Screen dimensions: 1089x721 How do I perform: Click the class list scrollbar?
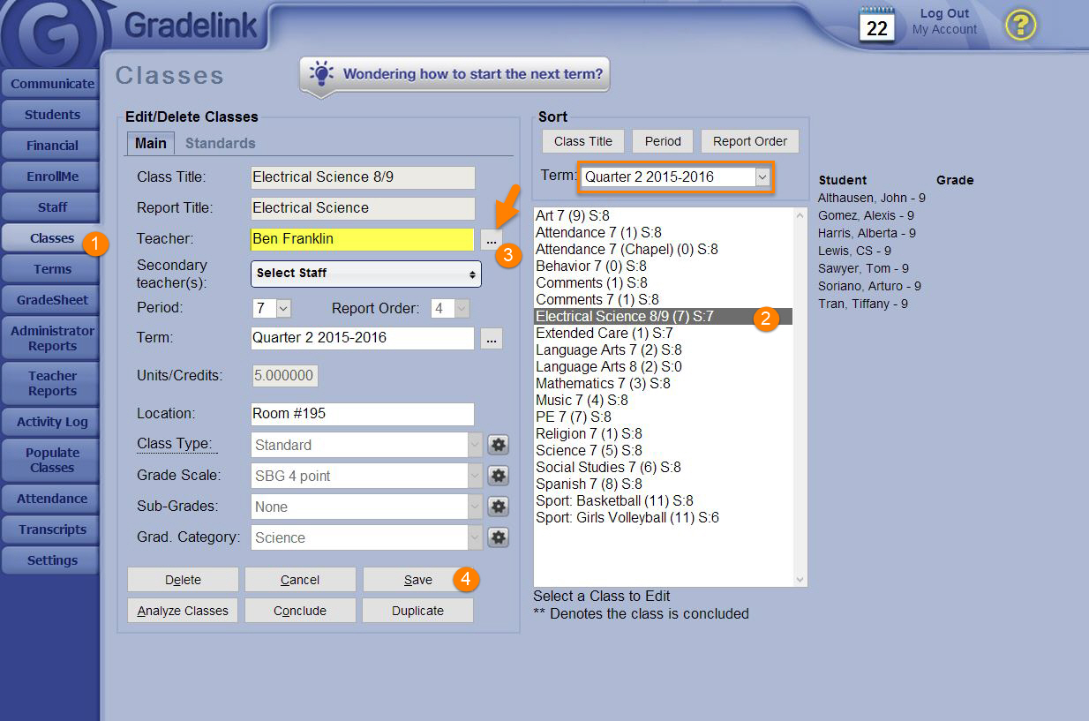pos(800,397)
